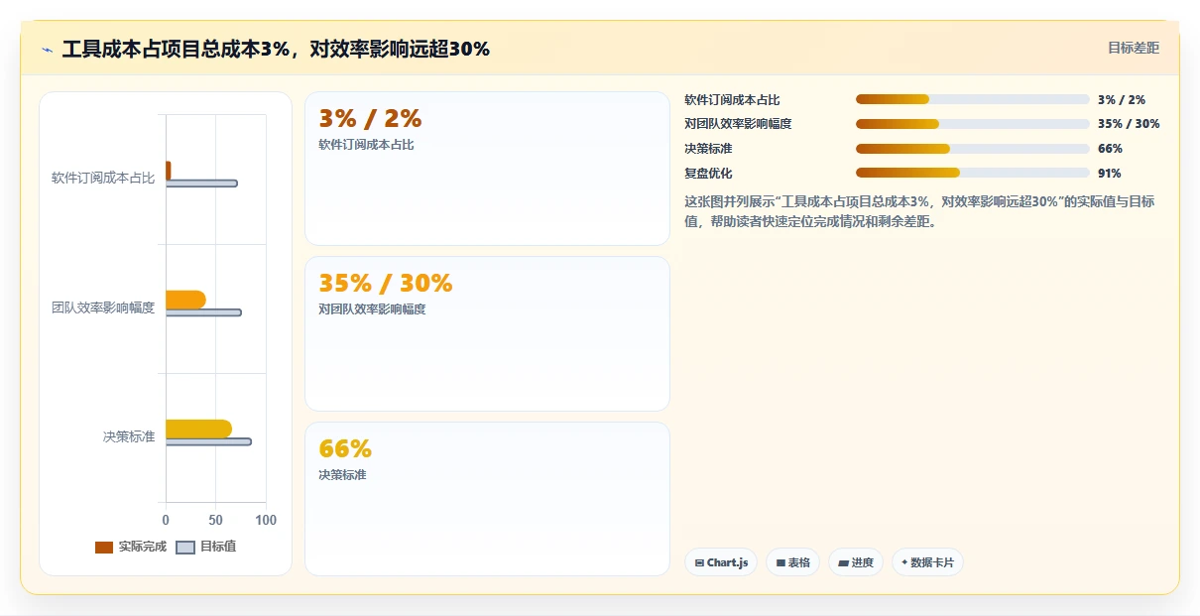Click the 对团队效率影响幅度 caption in the data card
The image size is (1200, 616).
[372, 309]
